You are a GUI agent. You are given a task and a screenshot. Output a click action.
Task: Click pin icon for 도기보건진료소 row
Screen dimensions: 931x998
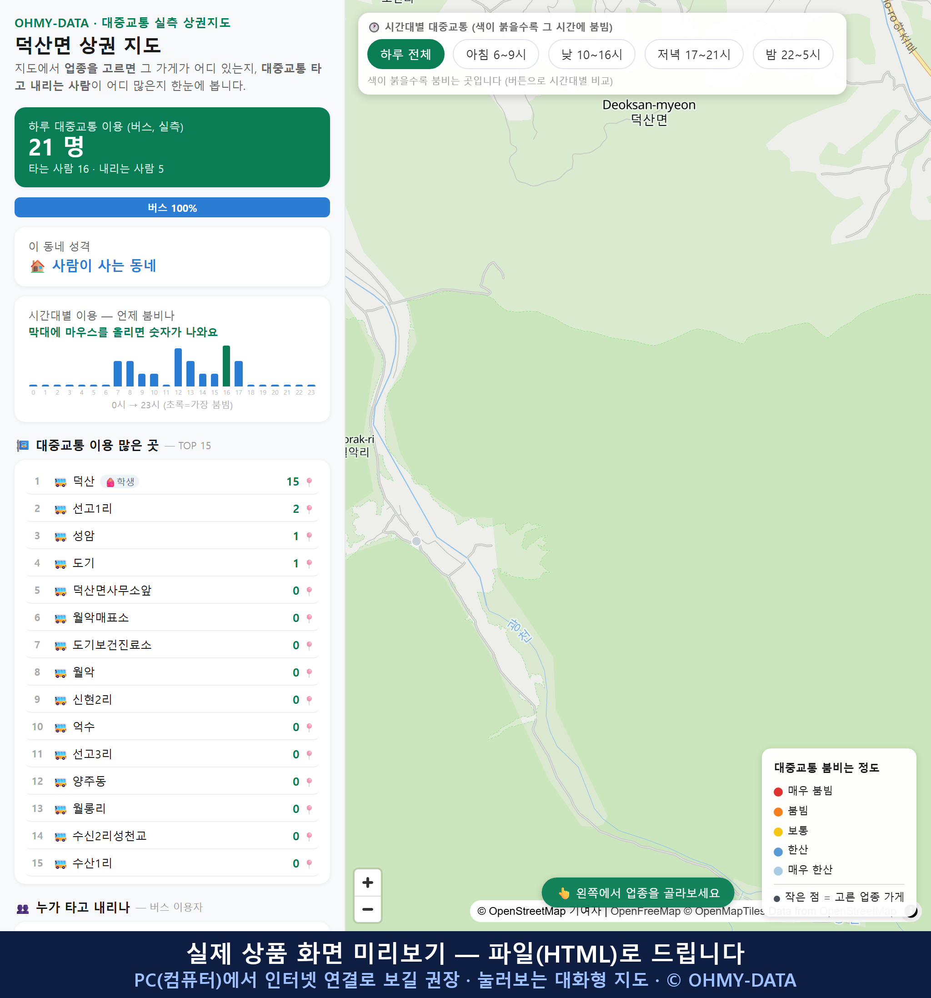[309, 646]
